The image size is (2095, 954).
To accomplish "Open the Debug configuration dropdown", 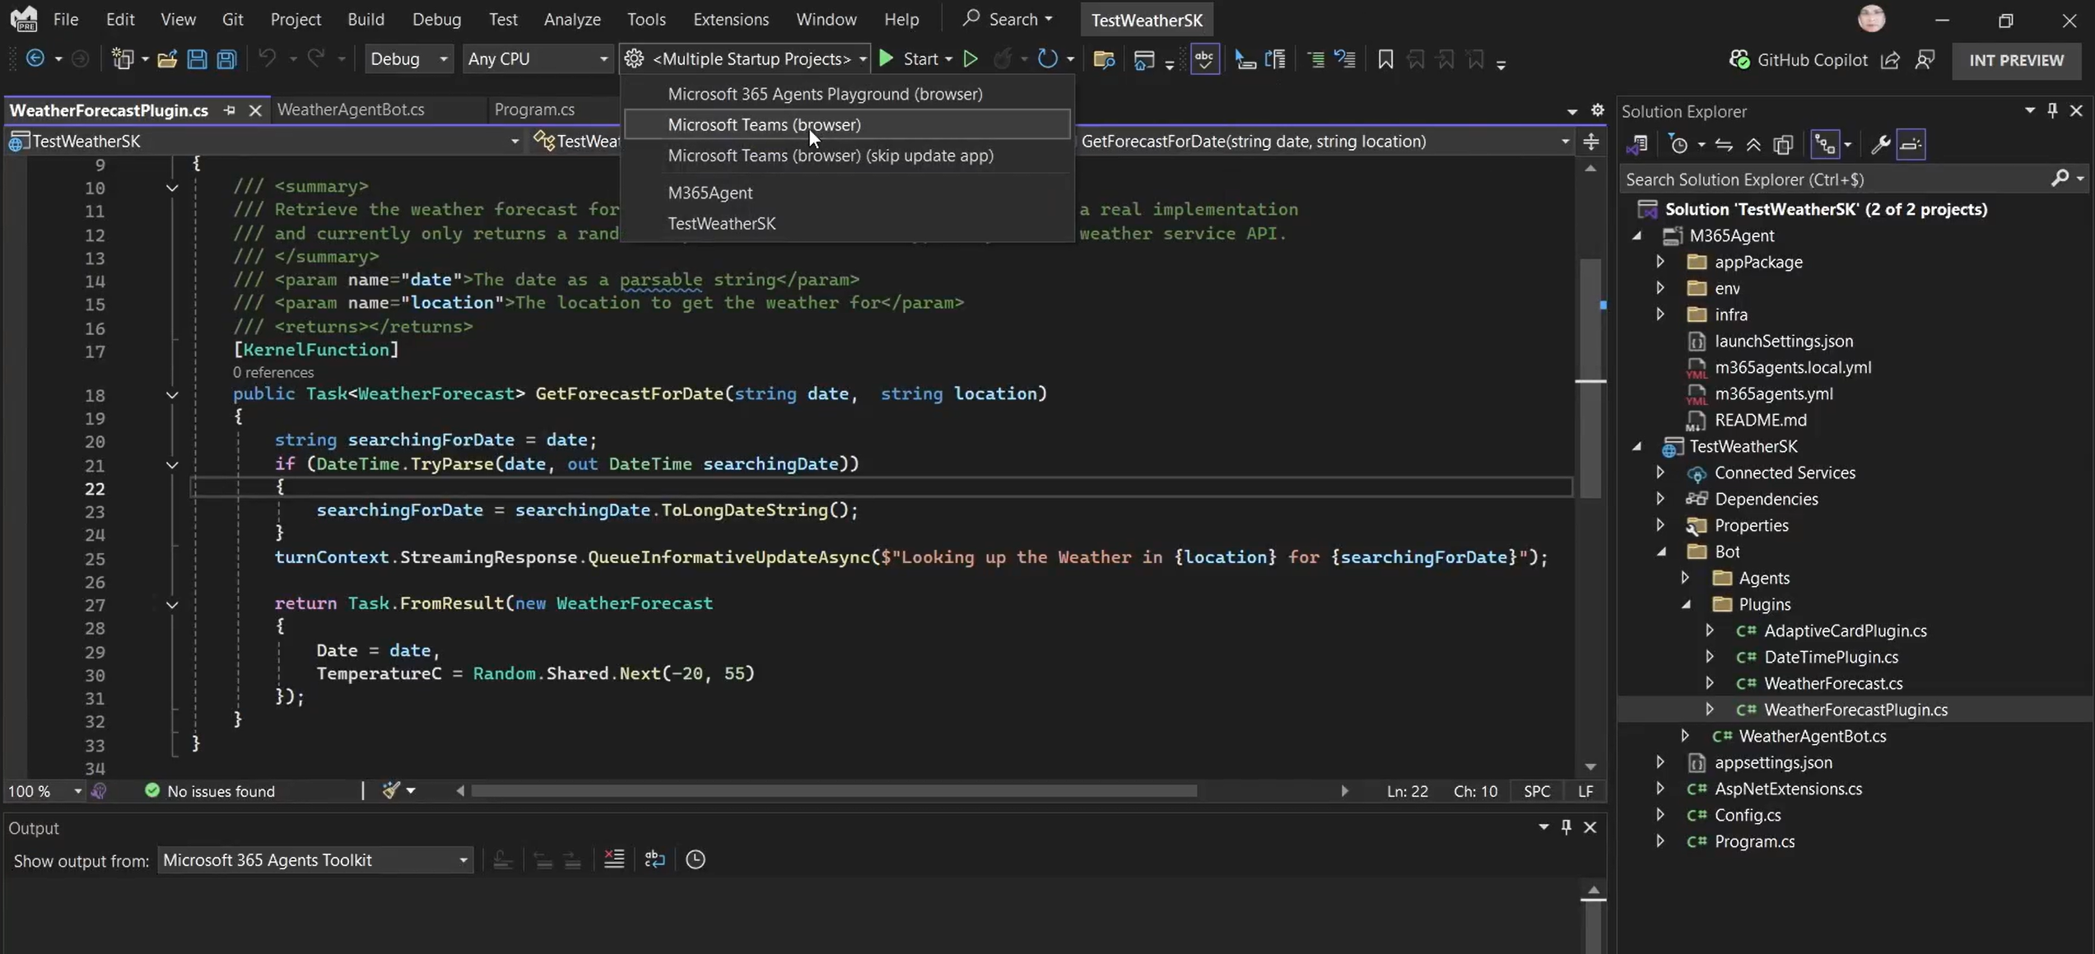I will [x=408, y=59].
